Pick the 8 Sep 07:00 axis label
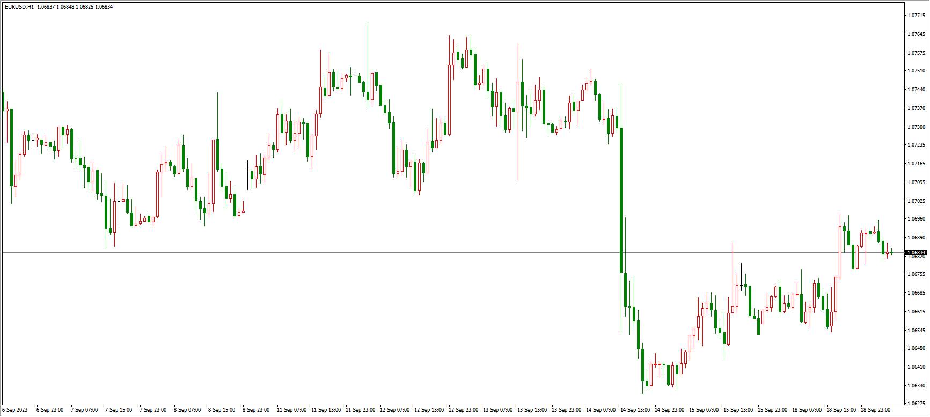Screen dimensions: 930x417 187,410
